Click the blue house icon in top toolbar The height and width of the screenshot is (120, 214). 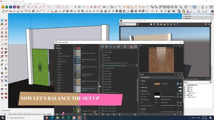coord(10,7)
